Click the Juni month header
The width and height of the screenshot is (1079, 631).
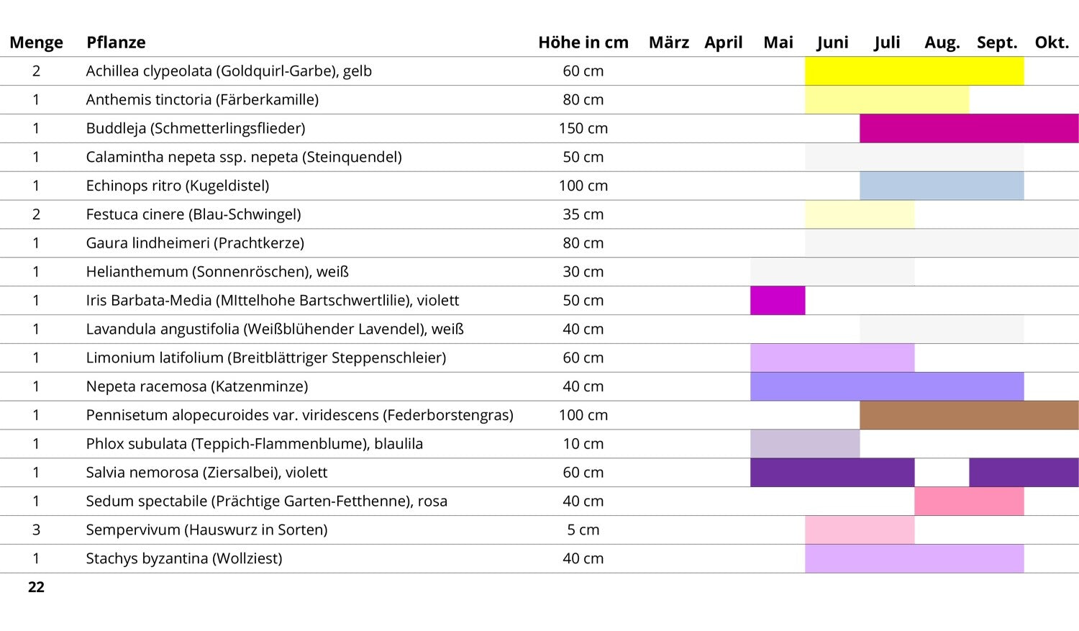(832, 42)
